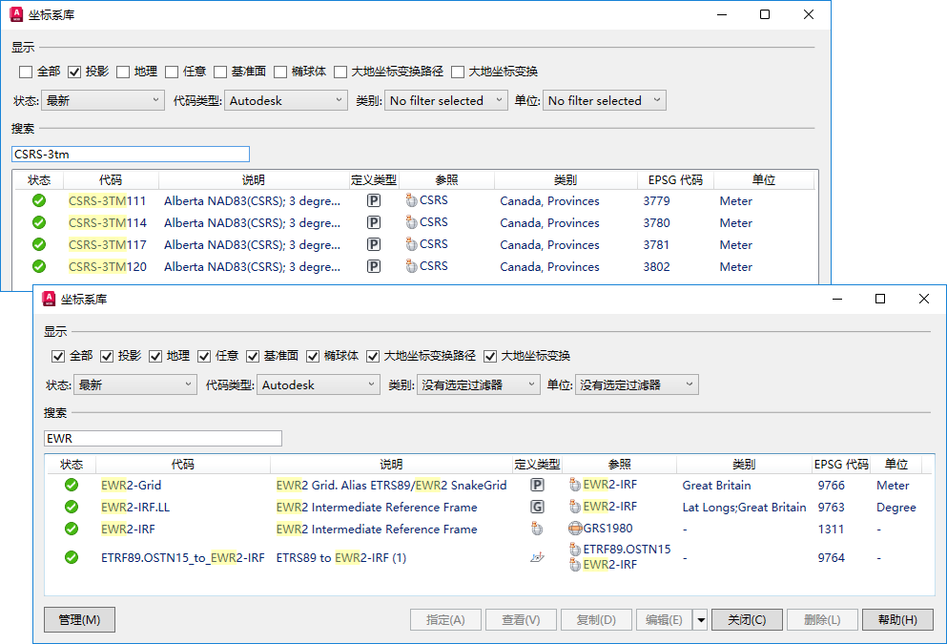The image size is (947, 644).
Task: Click the EWR search field
Action: click(x=163, y=439)
